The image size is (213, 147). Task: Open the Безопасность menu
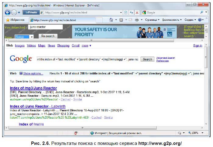[x=172, y=20]
